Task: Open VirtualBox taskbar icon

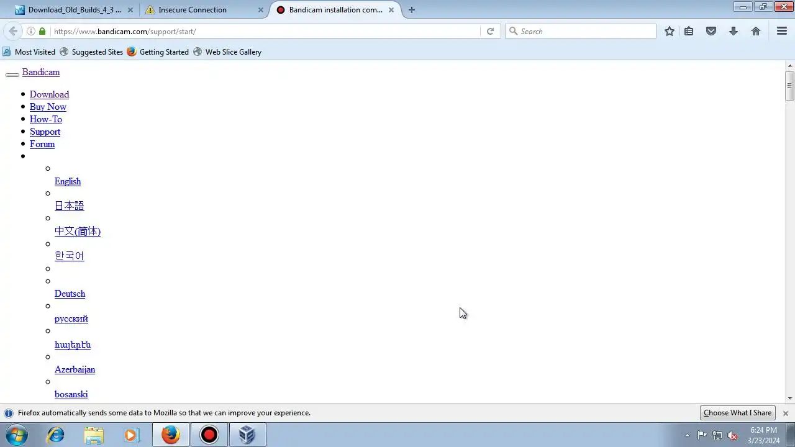Action: pyautogui.click(x=247, y=435)
